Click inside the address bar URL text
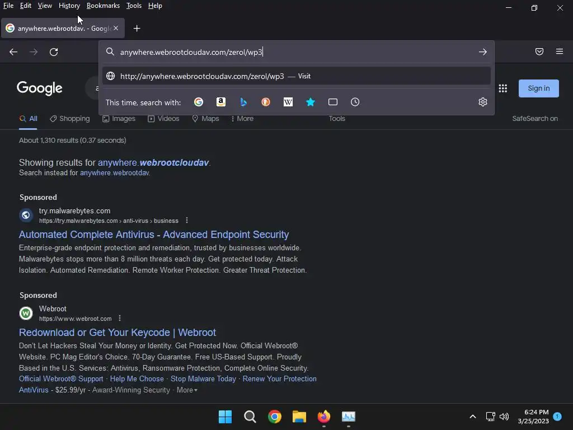The height and width of the screenshot is (430, 573). click(x=191, y=52)
